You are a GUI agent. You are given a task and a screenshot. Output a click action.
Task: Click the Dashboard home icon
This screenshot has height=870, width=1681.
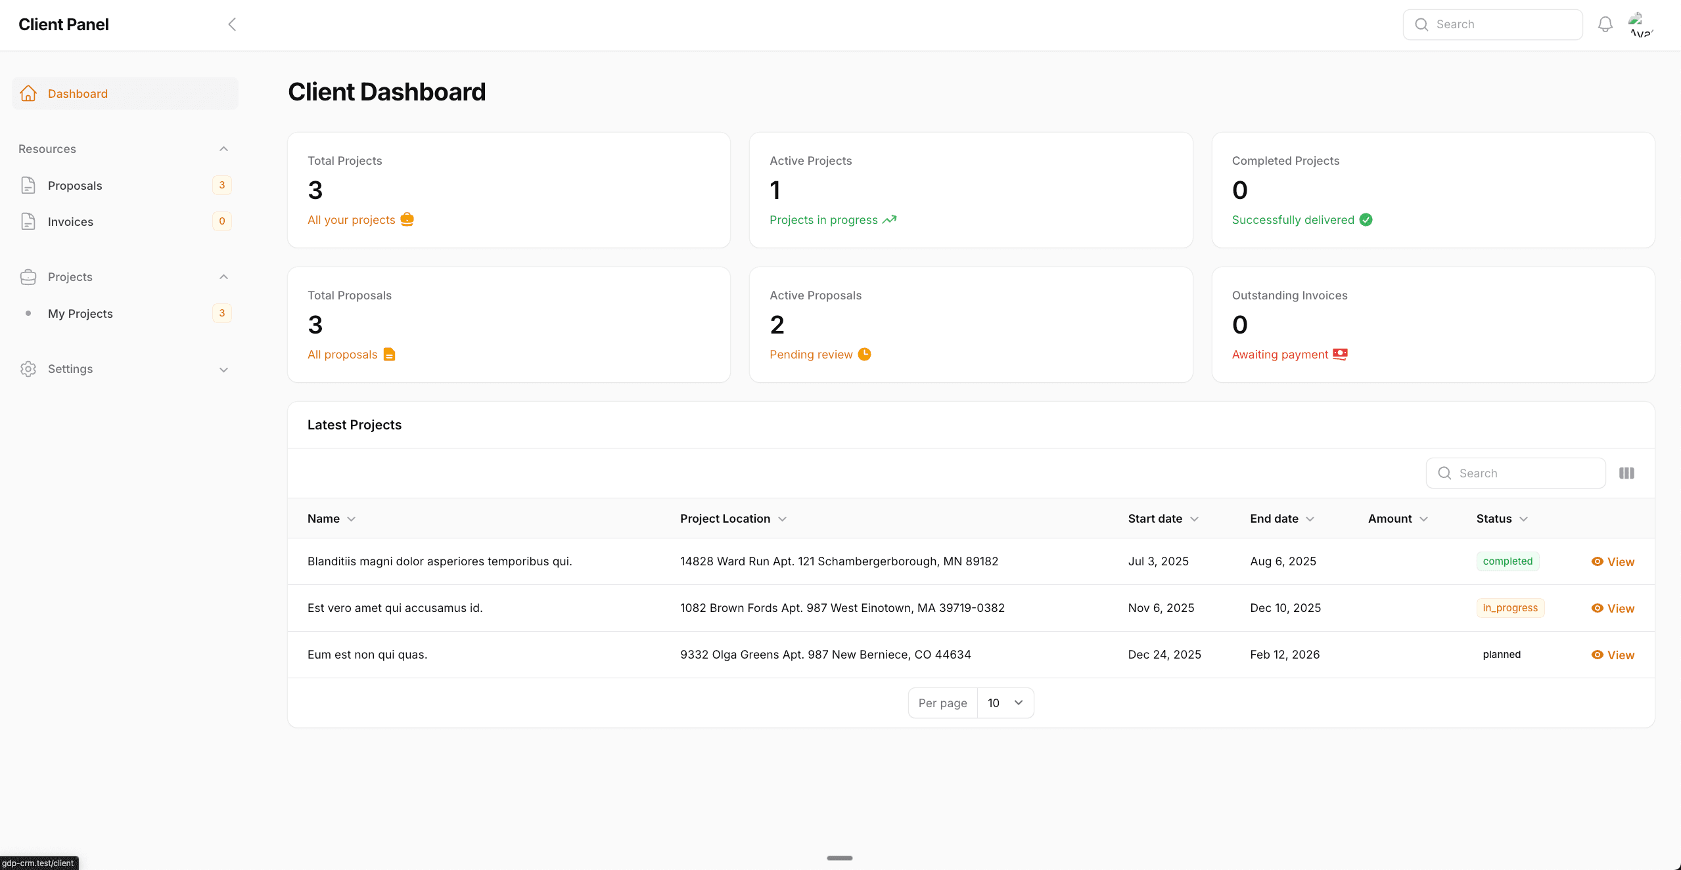coord(28,93)
